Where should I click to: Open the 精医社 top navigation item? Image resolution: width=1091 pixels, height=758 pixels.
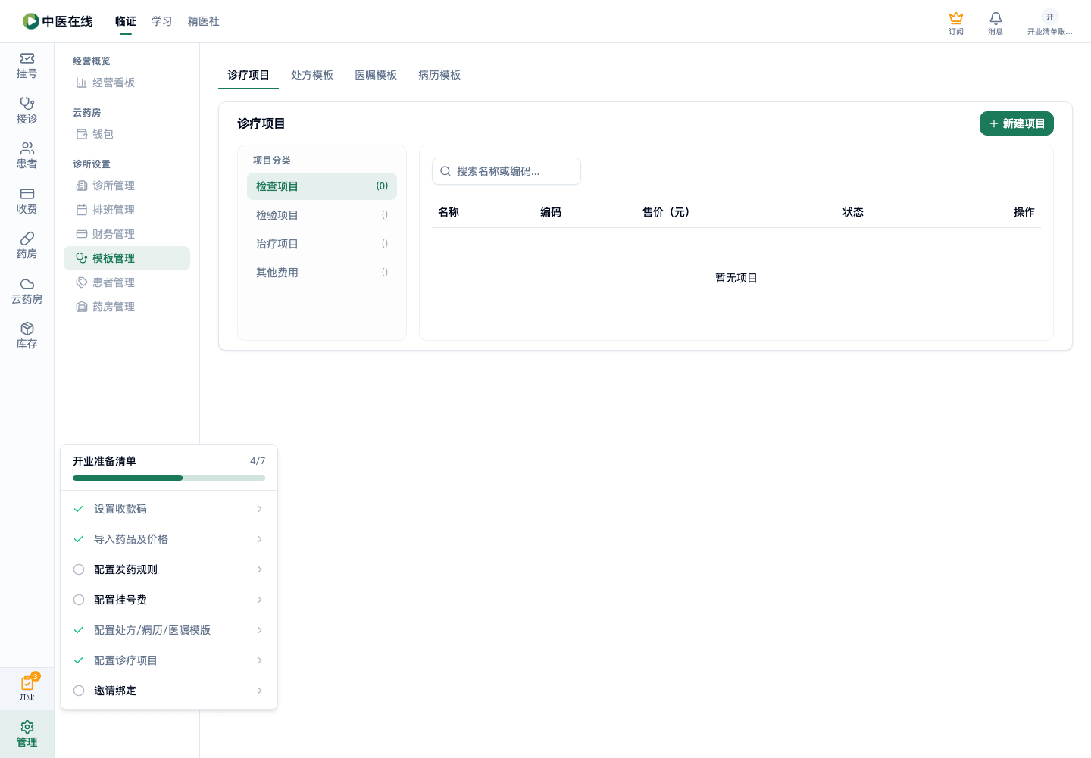tap(204, 21)
